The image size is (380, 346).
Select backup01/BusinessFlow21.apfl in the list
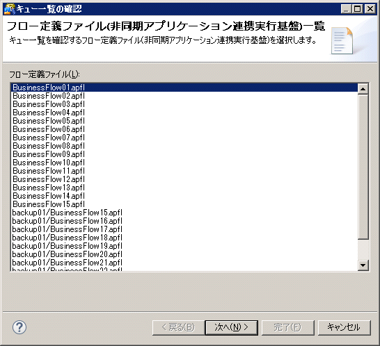pyautogui.click(x=184, y=263)
